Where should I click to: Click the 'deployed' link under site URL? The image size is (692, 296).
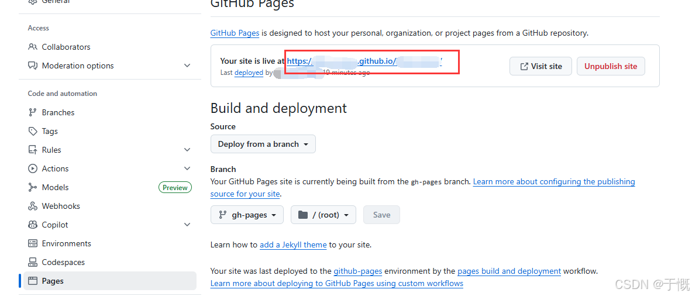point(249,73)
